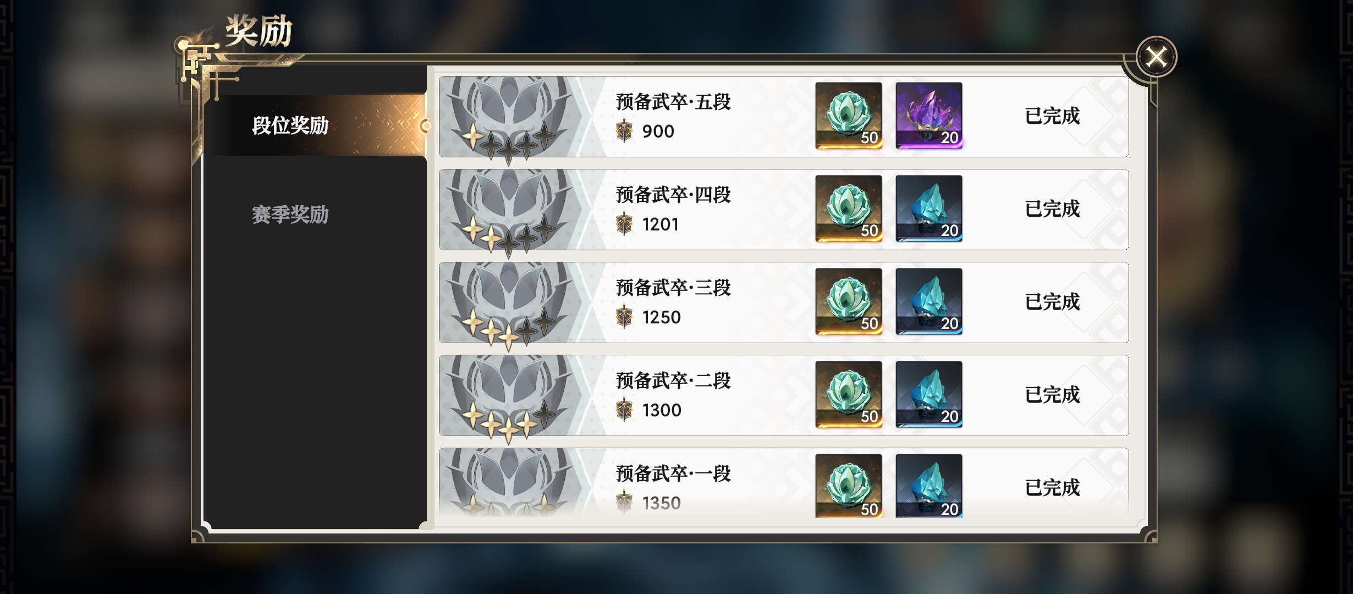The width and height of the screenshot is (1353, 594).
Task: Tap blue crystal reward in 二段 row
Action: (929, 394)
